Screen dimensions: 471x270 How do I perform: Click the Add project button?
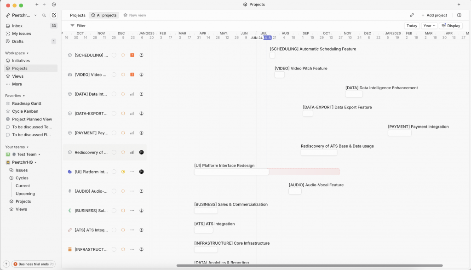434,15
